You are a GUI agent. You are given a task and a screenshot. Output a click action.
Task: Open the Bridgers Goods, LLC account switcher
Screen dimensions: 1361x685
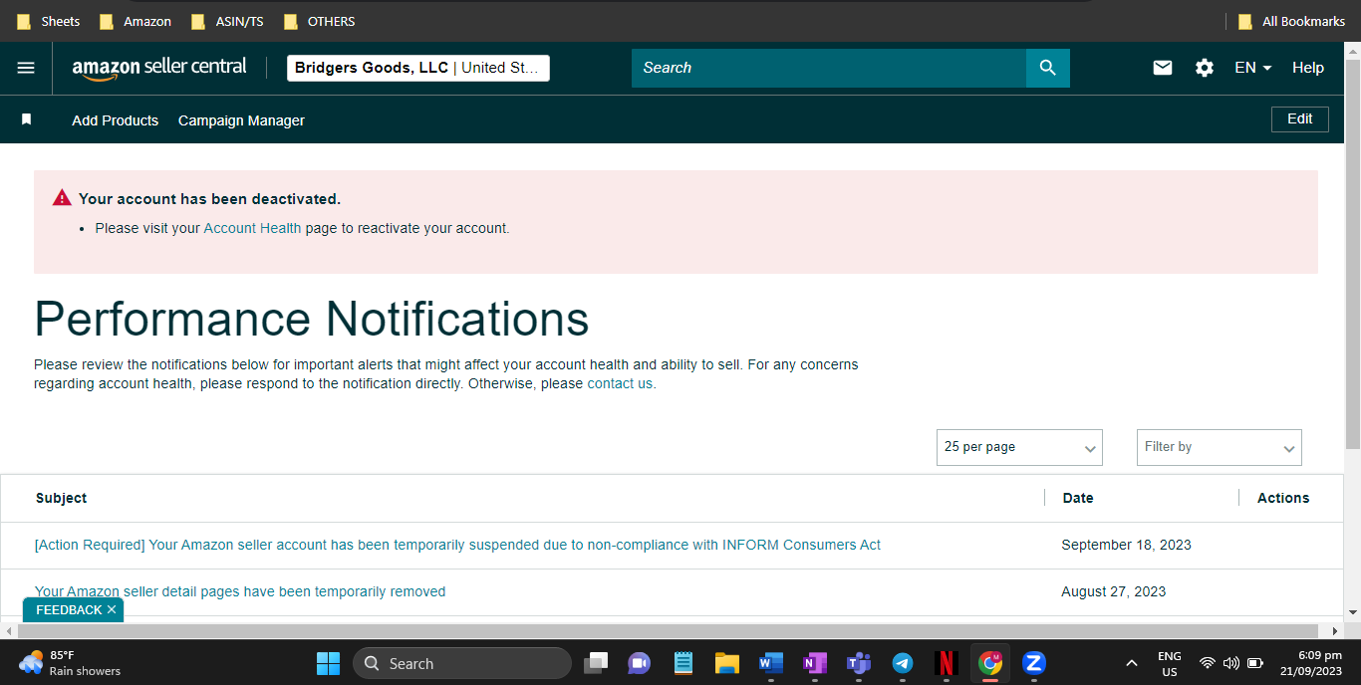(x=418, y=68)
